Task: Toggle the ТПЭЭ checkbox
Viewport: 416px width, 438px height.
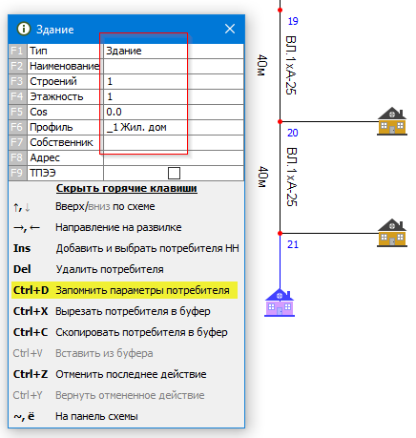Action: click(174, 173)
